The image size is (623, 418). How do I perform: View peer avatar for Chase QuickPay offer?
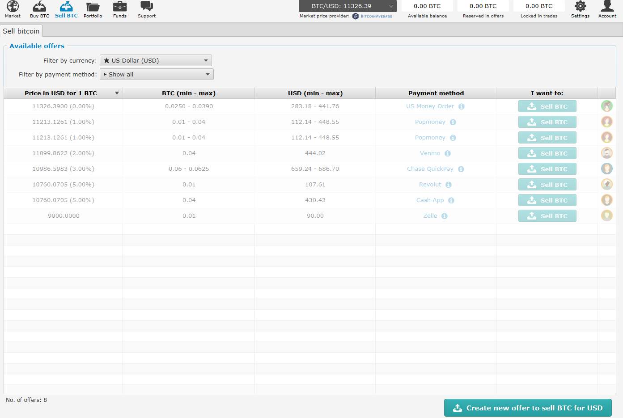(x=607, y=169)
